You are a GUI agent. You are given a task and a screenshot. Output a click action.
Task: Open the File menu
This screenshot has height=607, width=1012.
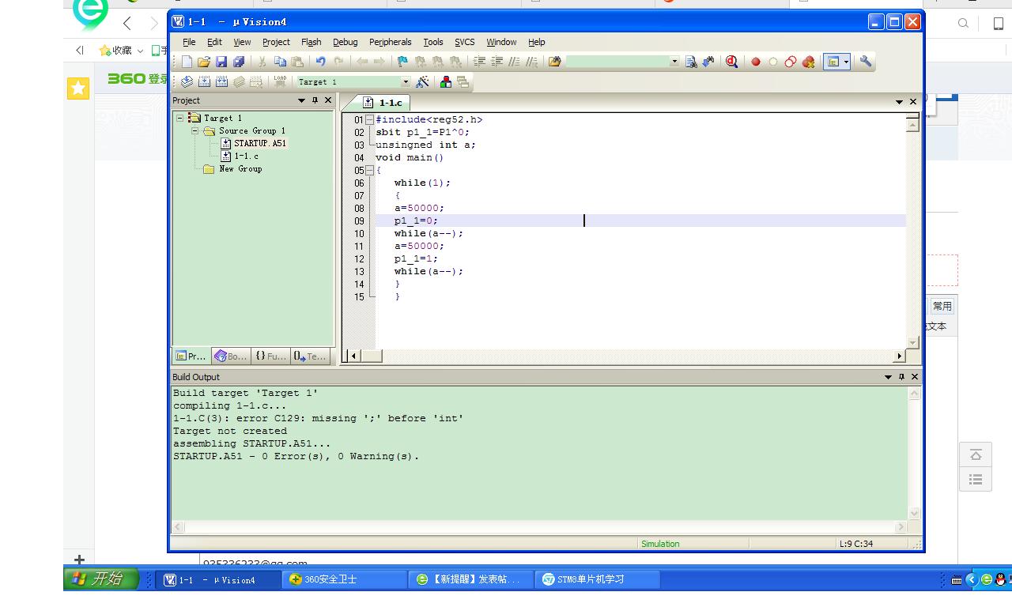tap(189, 42)
